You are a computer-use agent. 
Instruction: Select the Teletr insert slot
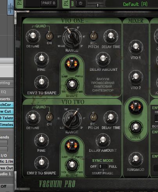[7, 118]
